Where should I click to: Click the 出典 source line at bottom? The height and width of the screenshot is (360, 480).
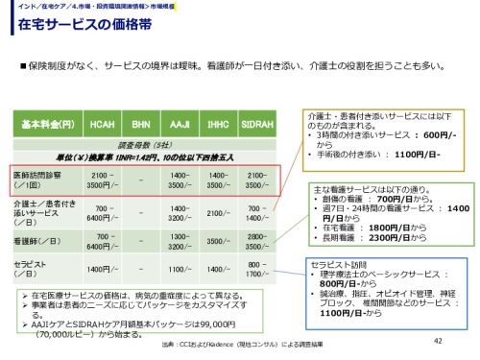pos(242,345)
